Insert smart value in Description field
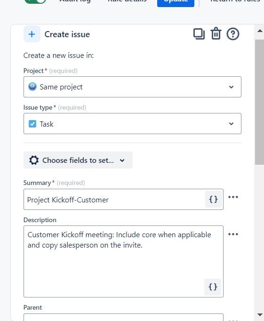The height and width of the screenshot is (321, 264). (213, 287)
